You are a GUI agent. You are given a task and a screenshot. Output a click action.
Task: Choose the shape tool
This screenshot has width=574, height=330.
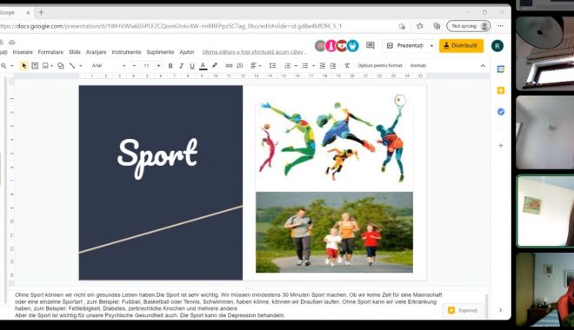tap(61, 66)
